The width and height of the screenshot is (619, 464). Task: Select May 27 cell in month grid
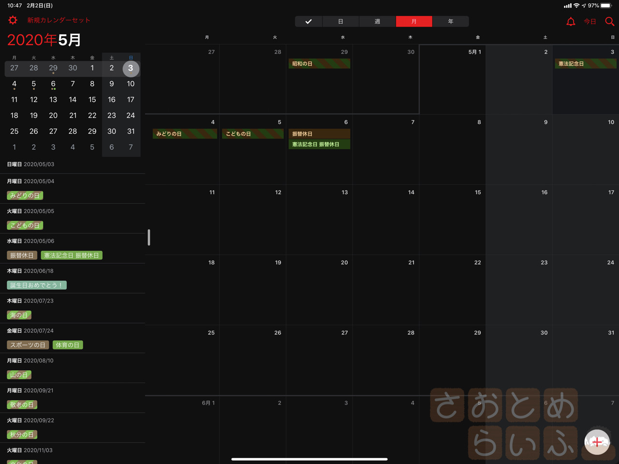319,360
